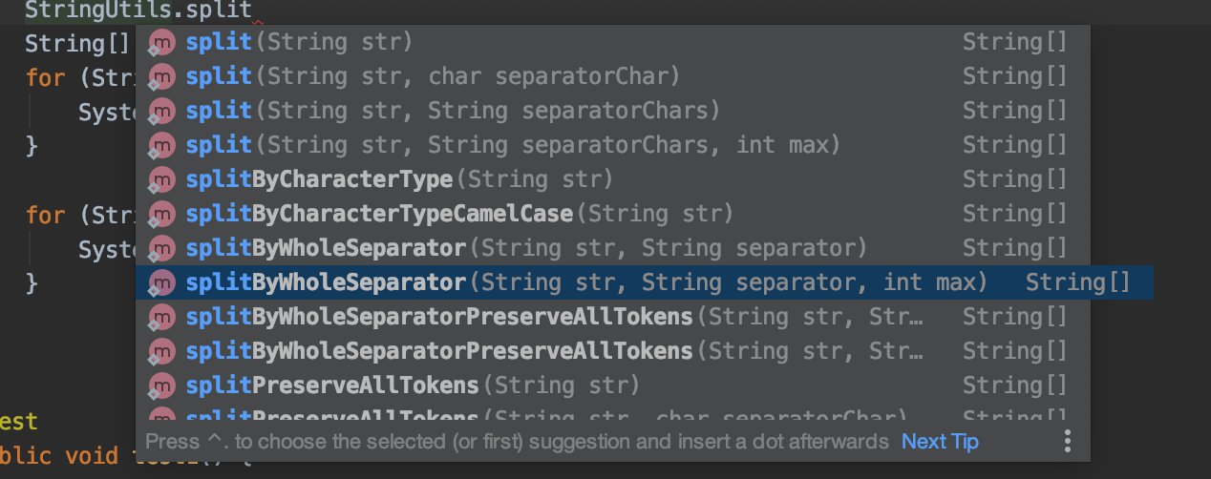Viewport: 1211px width, 479px height.
Task: Choose split(String str, char separatorChar) completion
Action: point(433,76)
